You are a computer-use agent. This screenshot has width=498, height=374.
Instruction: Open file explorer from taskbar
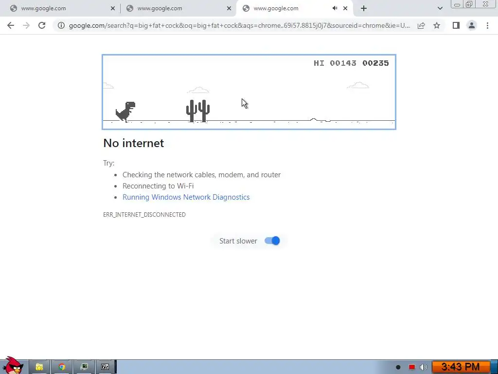pos(39,367)
